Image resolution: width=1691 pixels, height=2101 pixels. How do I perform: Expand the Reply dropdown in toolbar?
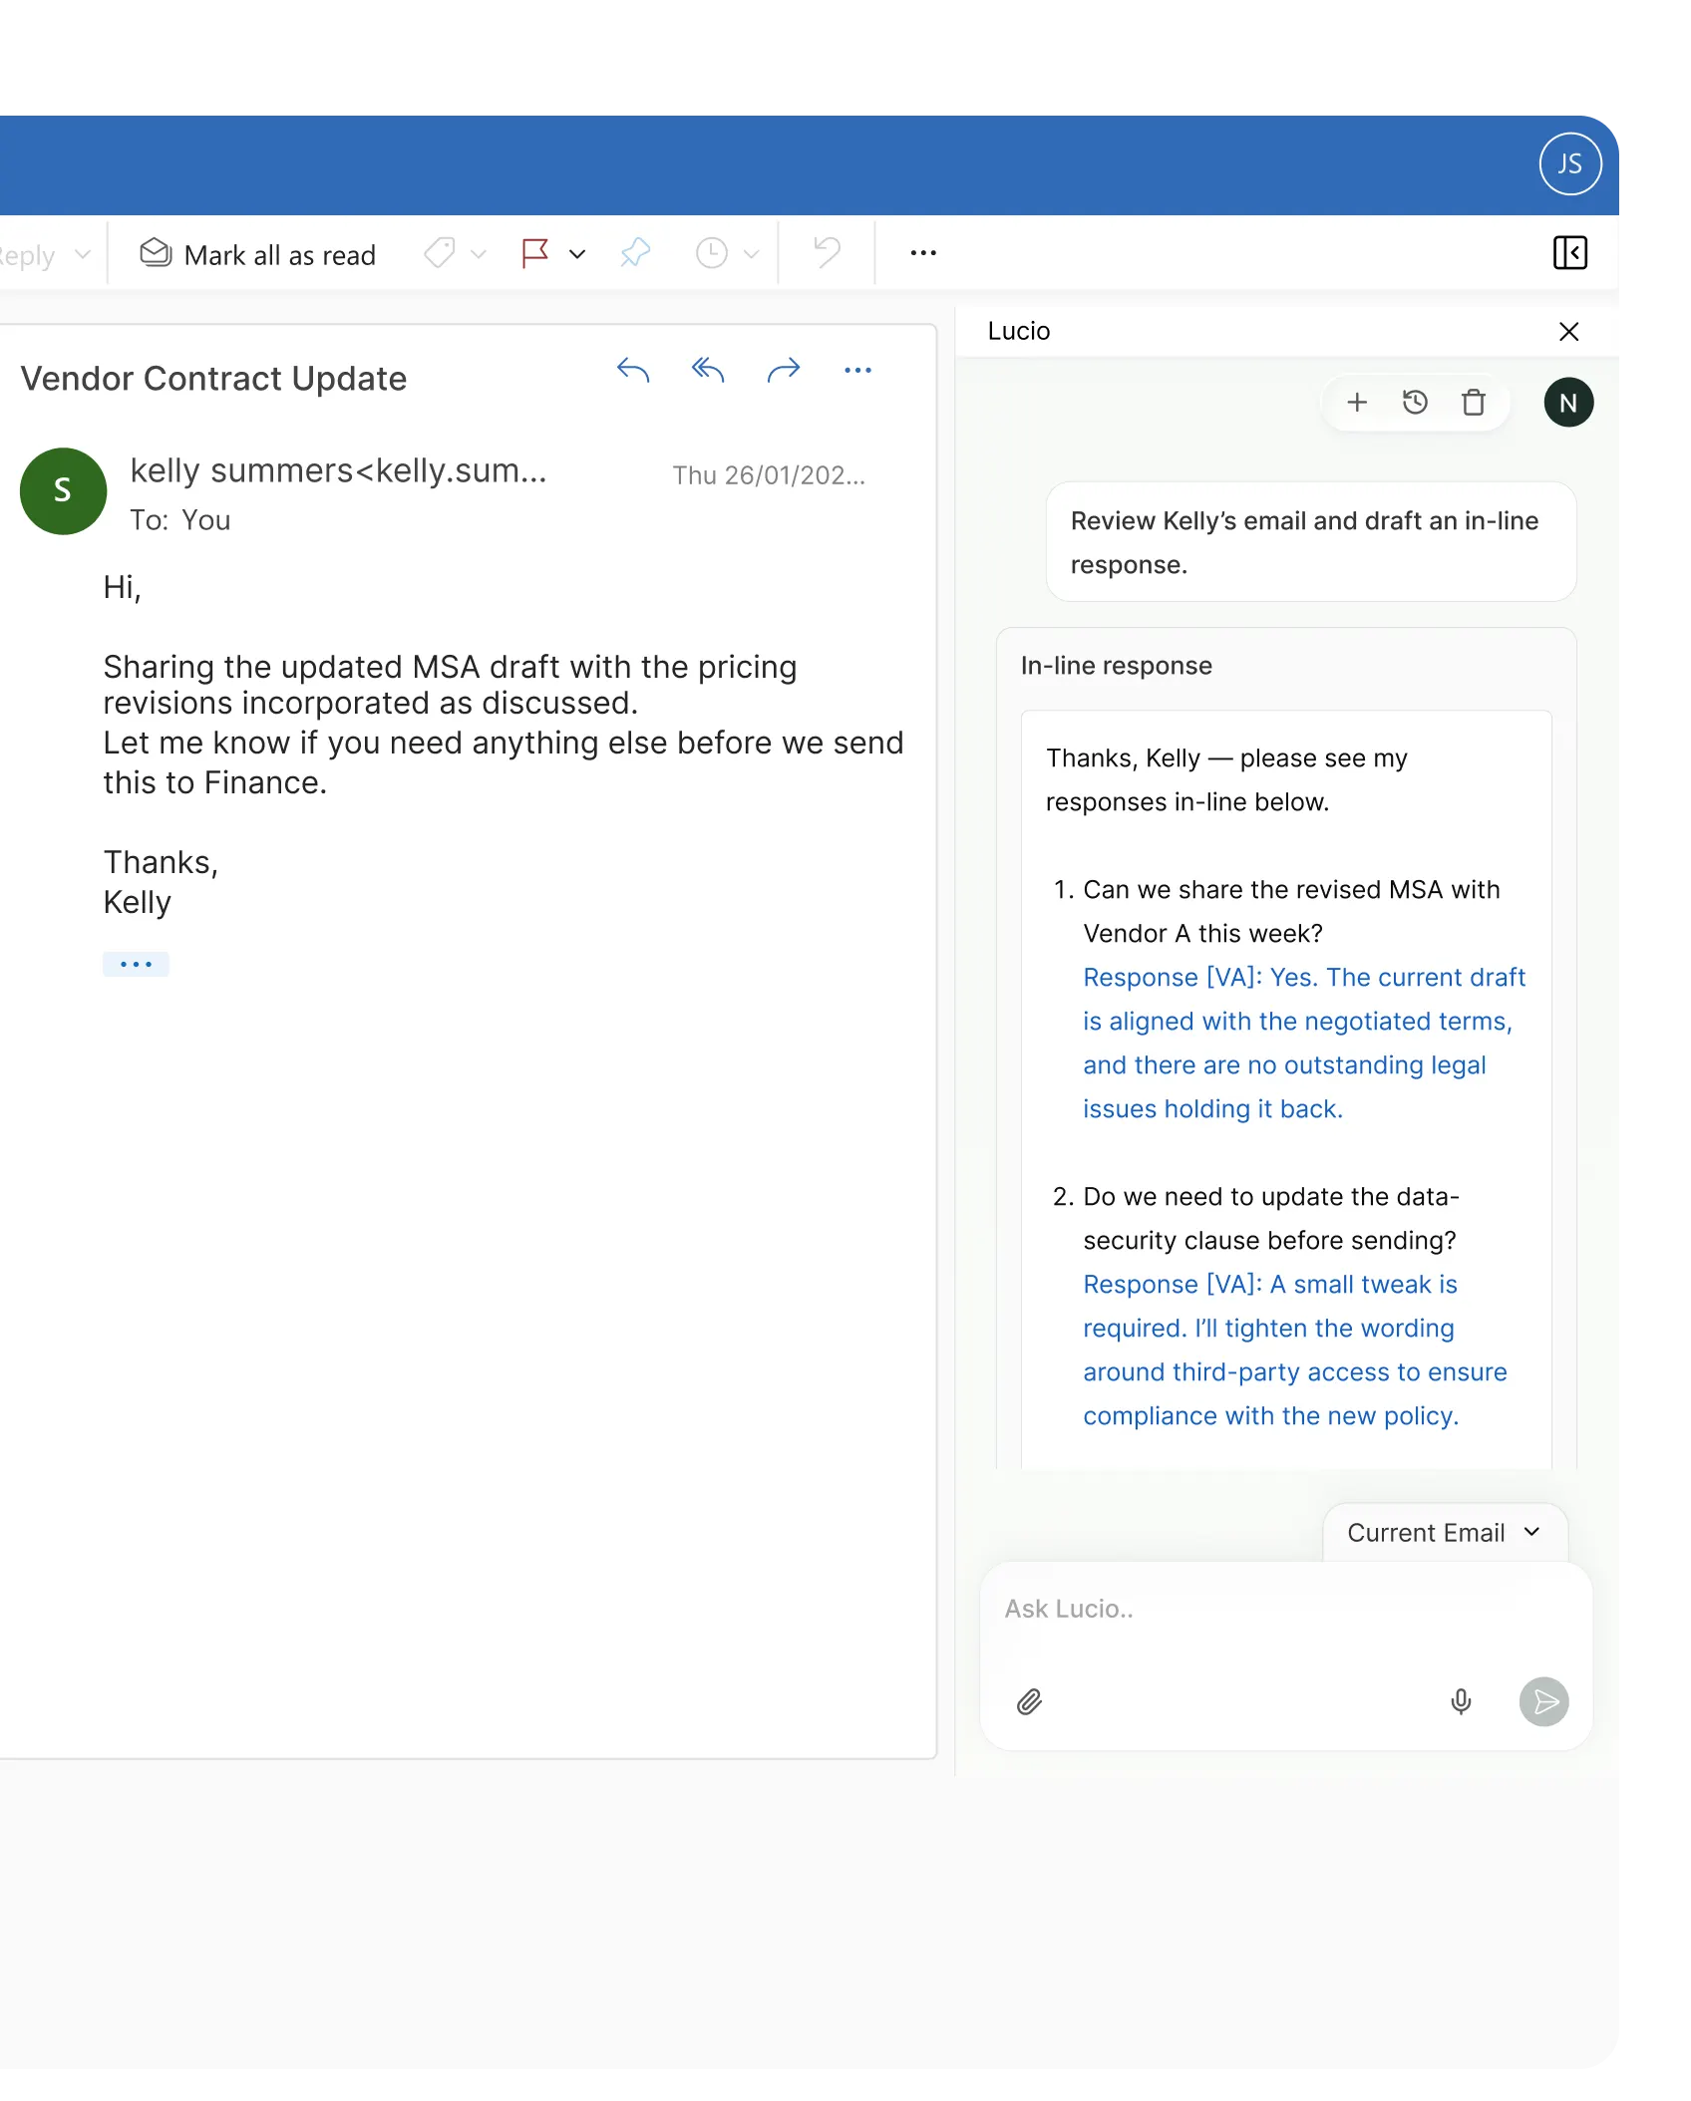(x=83, y=254)
